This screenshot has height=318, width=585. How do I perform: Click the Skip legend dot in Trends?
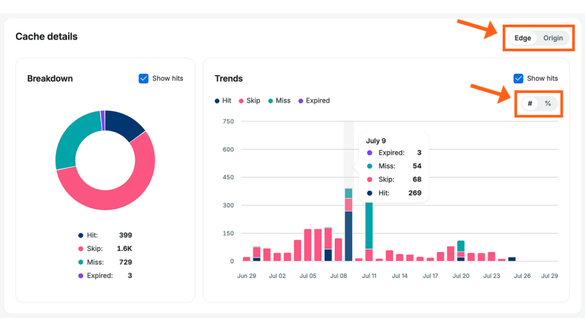[241, 100]
